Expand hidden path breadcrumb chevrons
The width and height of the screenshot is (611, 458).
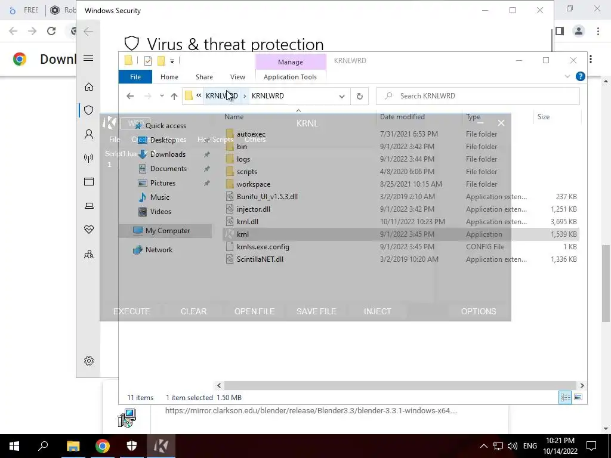pos(199,95)
